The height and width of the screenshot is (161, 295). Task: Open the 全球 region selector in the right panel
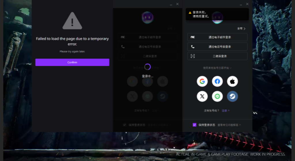tap(241, 29)
